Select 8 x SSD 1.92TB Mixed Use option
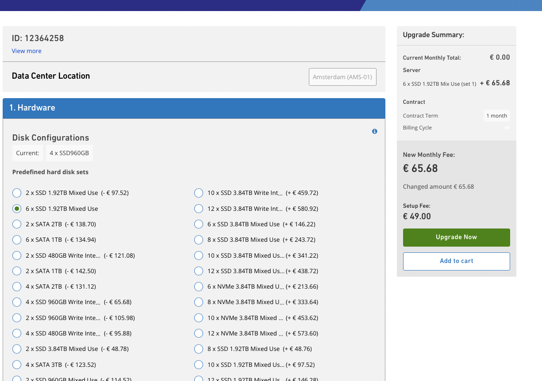542x381 pixels. tap(199, 349)
